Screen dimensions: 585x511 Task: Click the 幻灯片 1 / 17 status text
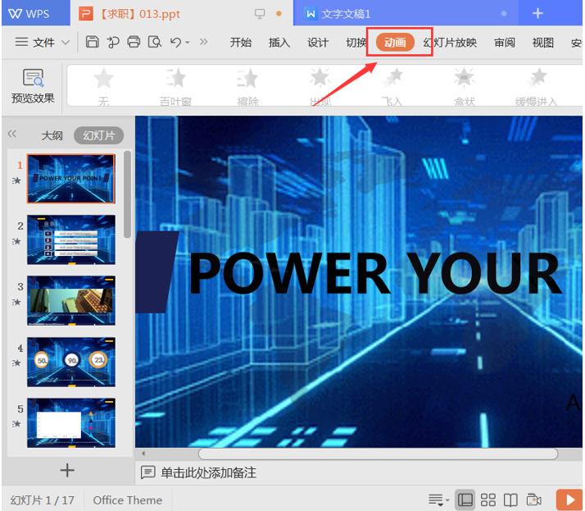point(42,500)
